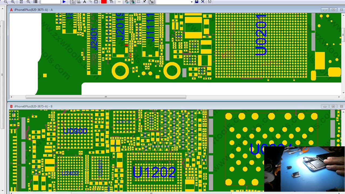Pick the red color swatch in toolbar

(x=104, y=2)
